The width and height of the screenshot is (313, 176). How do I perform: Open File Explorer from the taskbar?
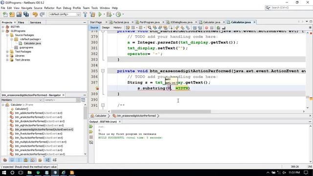pos(29,173)
